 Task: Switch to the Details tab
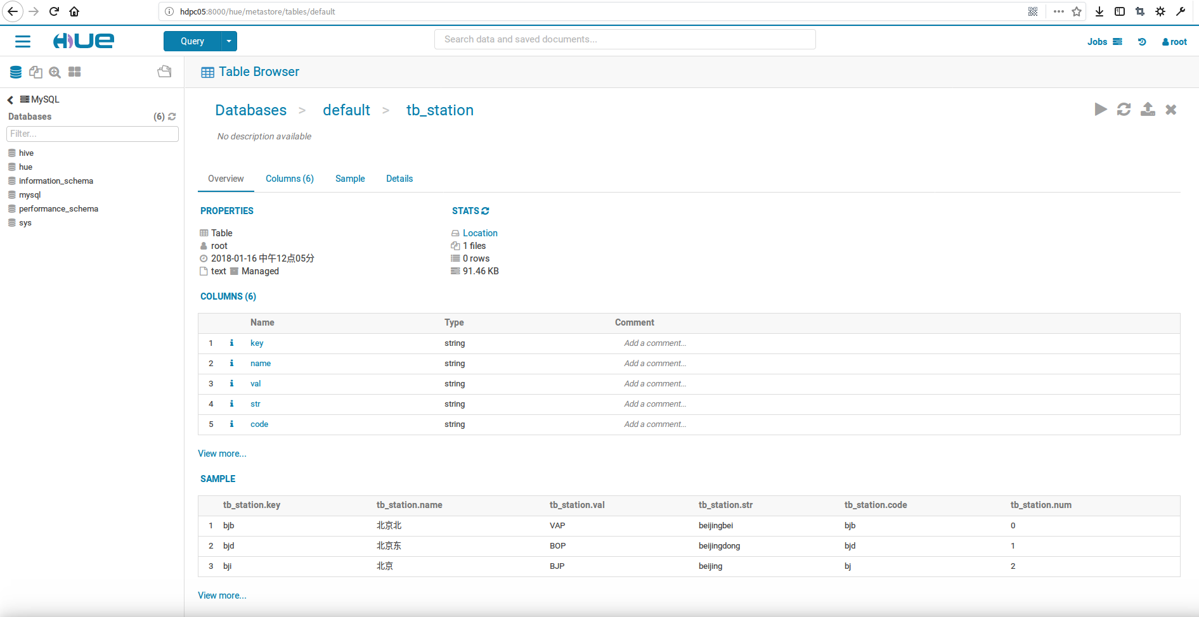(x=399, y=179)
